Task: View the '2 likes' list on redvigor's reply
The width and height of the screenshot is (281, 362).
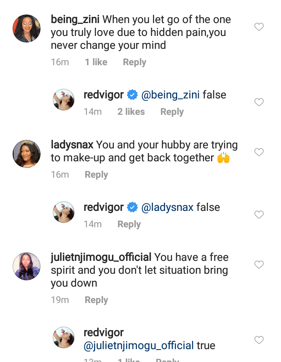Action: [x=131, y=112]
